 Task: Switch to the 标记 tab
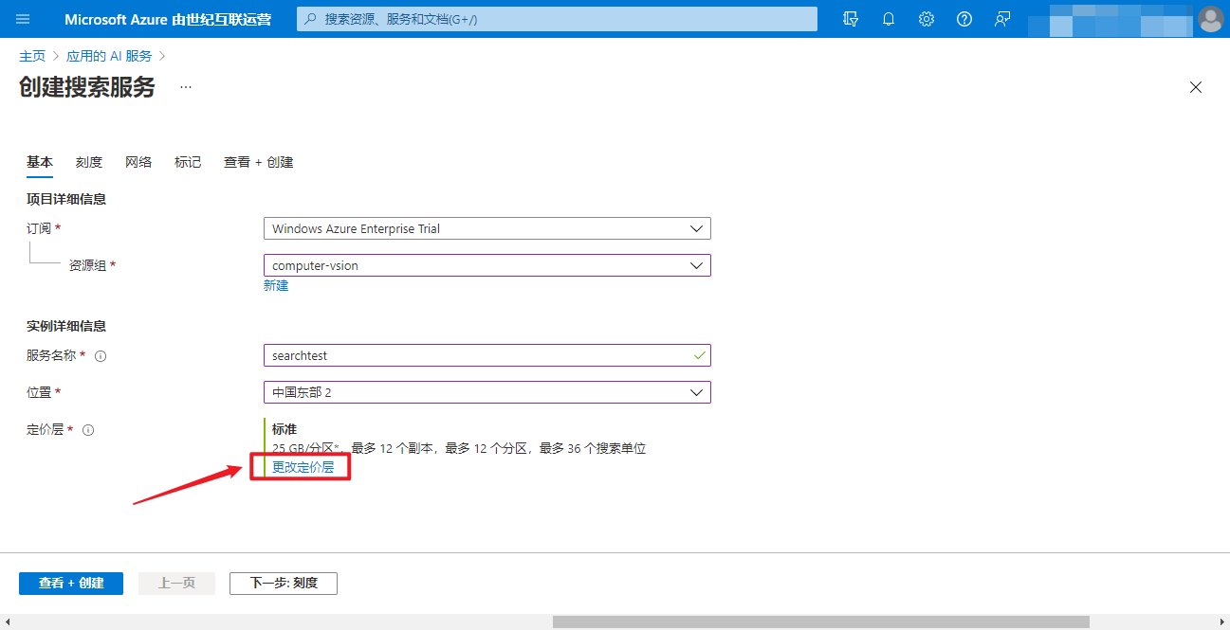pos(188,162)
